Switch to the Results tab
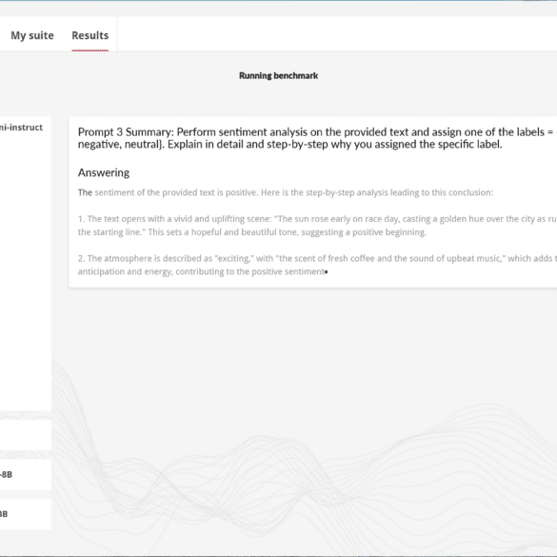This screenshot has width=557, height=557. point(90,35)
